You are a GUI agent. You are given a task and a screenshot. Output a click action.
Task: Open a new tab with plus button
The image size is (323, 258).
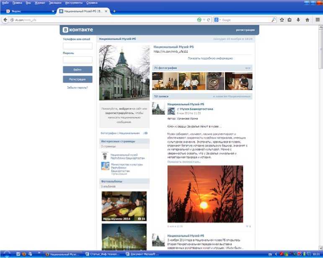point(114,11)
